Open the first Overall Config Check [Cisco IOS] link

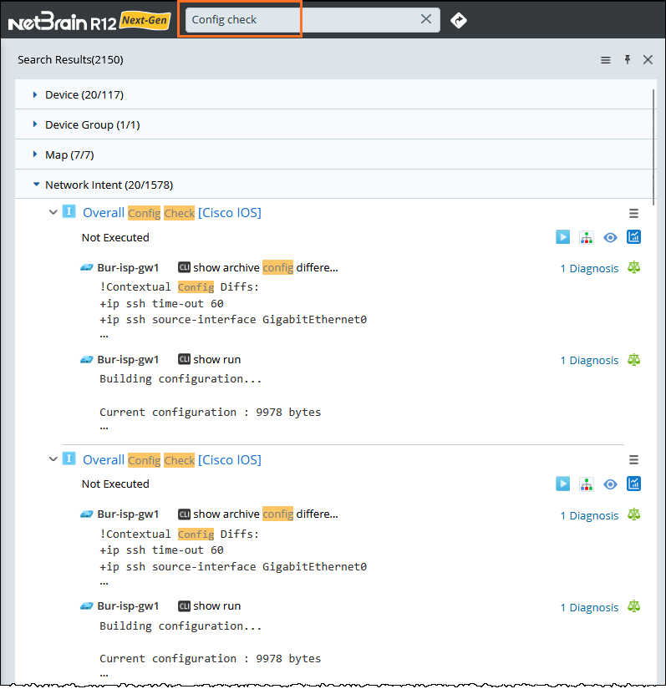[171, 213]
